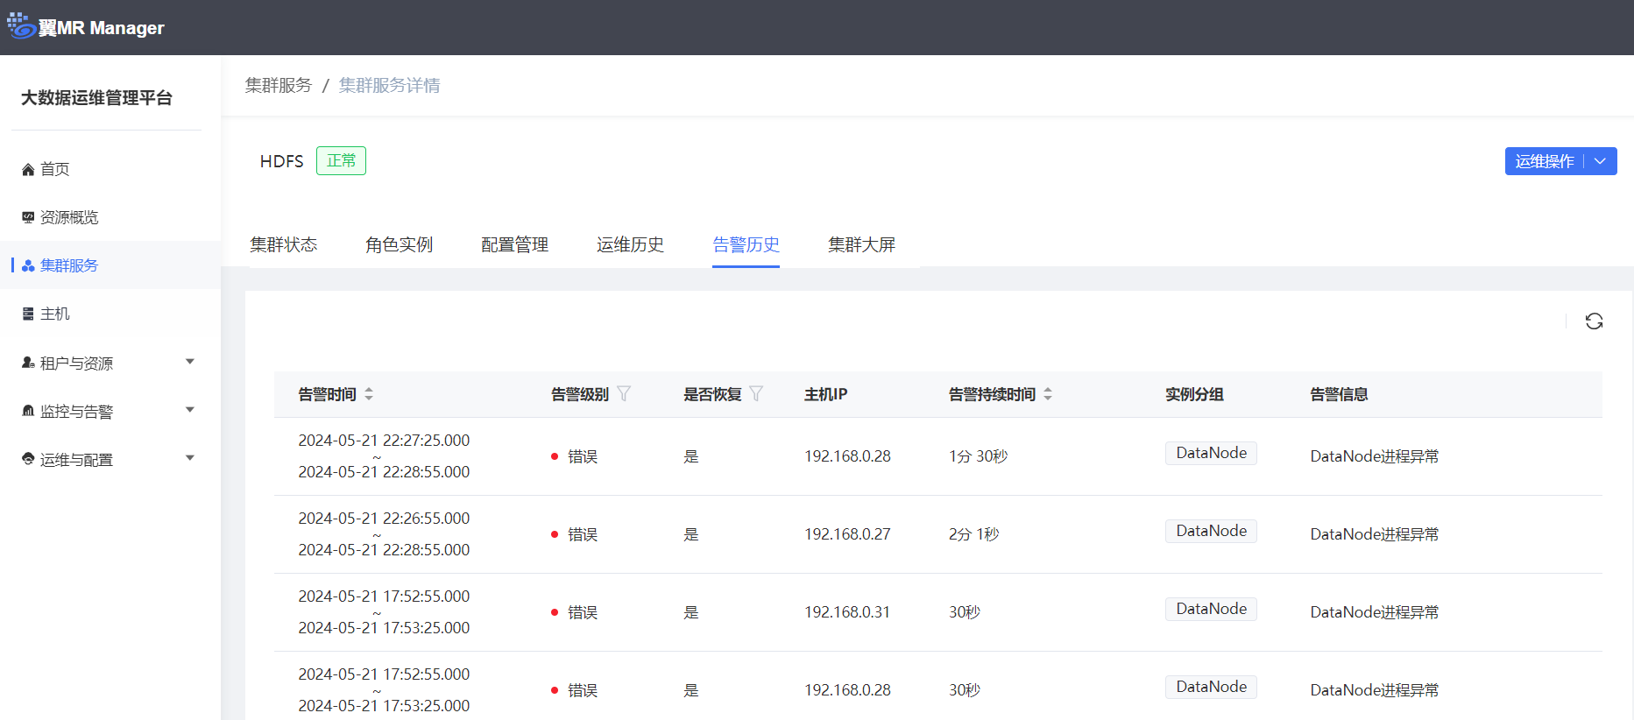Screen dimensions: 1634x720
Task: Click the HDFS service title
Action: coord(282,161)
